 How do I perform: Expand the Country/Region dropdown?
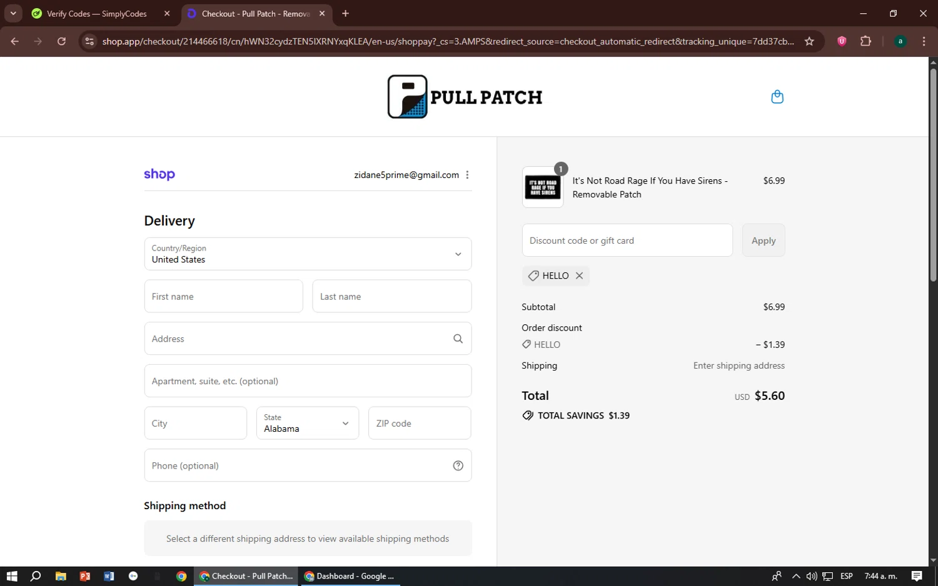[x=308, y=254]
